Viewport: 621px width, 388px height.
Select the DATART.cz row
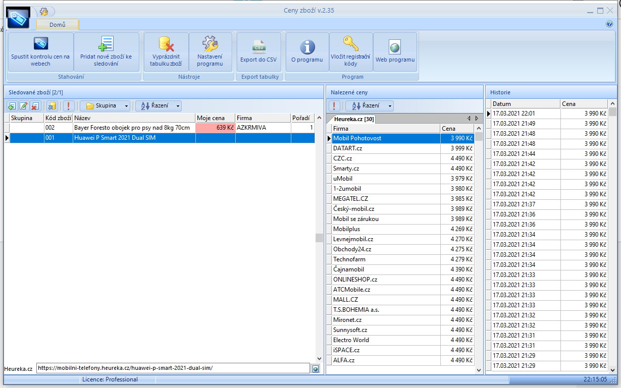400,148
